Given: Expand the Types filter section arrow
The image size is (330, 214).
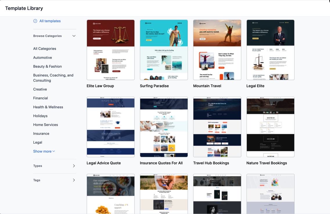Looking at the screenshot, I should pos(74,166).
